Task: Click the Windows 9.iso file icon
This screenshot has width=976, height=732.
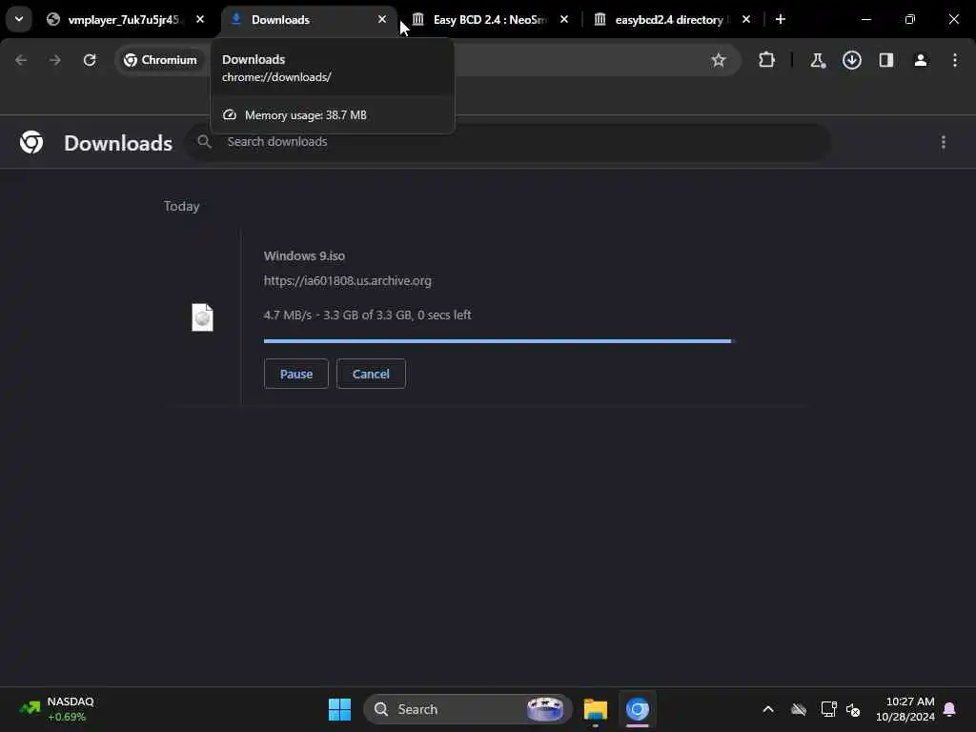Action: tap(202, 317)
